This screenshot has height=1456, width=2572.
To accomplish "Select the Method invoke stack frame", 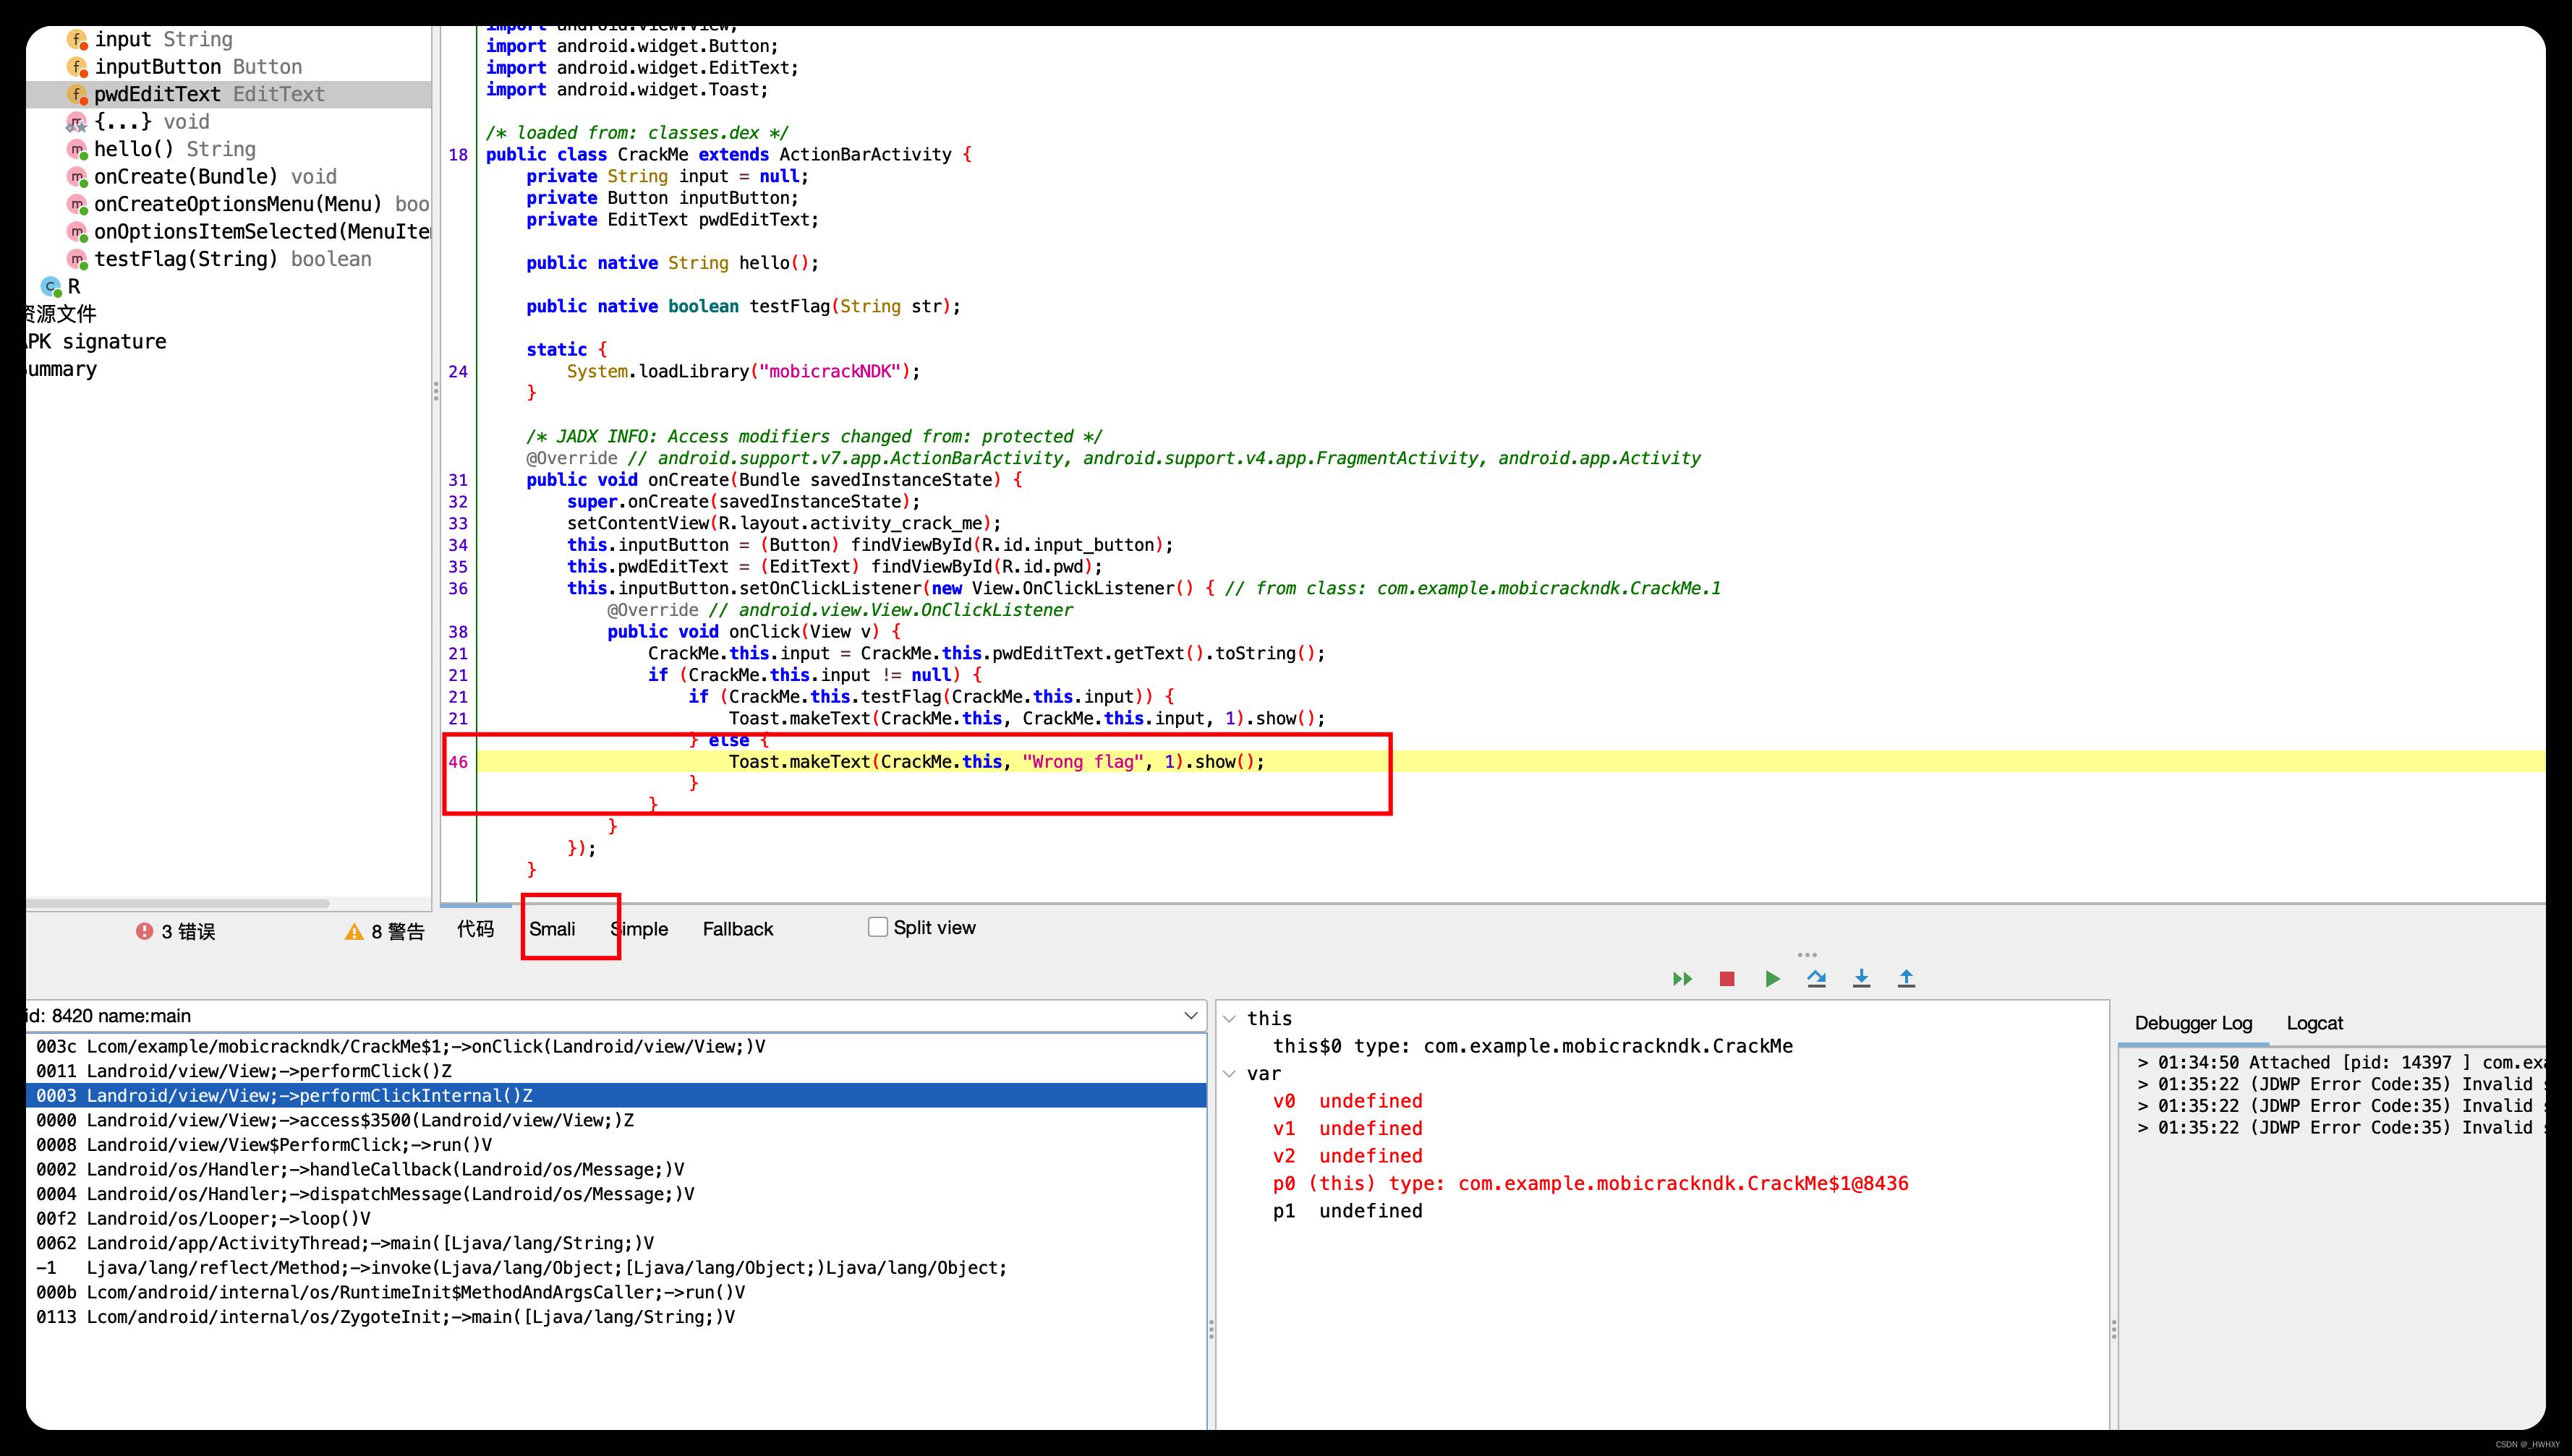I will tap(616, 1268).
